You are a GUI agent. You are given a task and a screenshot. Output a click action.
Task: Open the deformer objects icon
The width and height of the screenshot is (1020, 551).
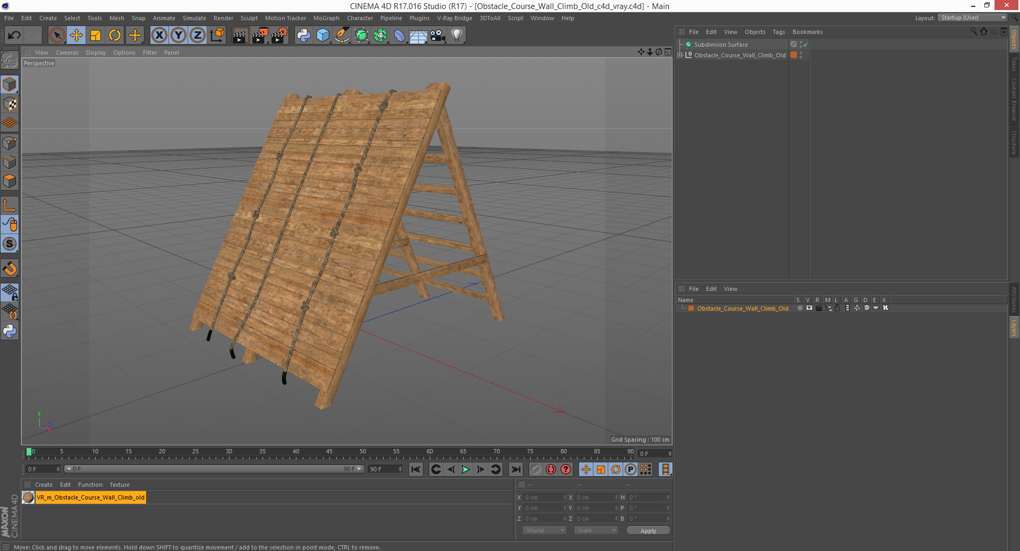point(399,36)
